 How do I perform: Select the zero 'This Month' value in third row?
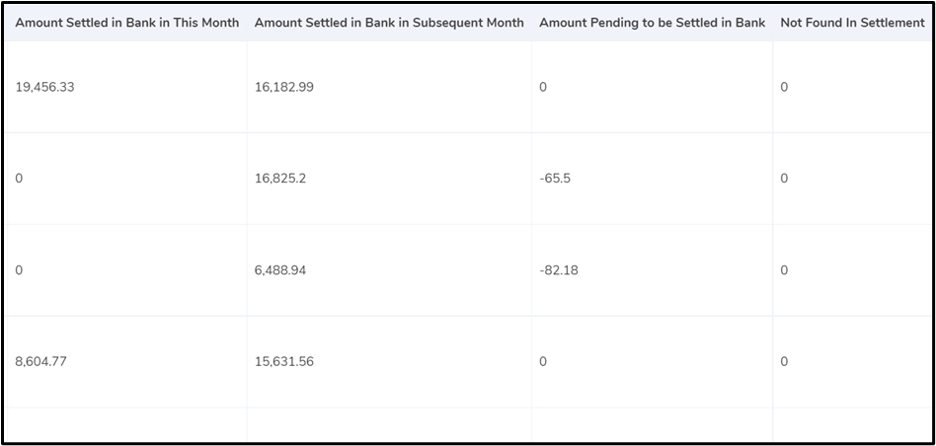coord(19,270)
